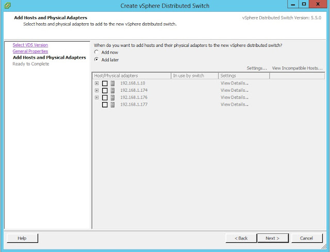This screenshot has height=252, width=330.
Task: Click the host server icon for 192.168.1.174
Action: coord(112,91)
